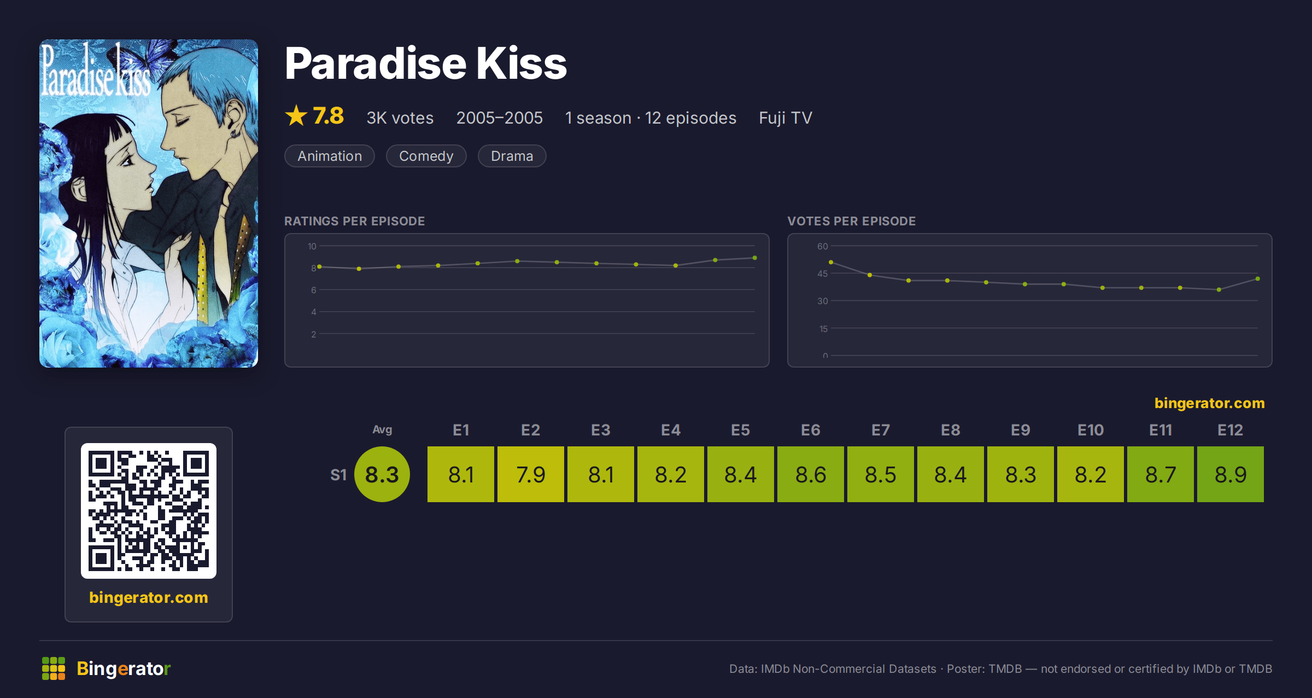
Task: Click the S1 average 8.3 circle
Action: [x=382, y=474]
